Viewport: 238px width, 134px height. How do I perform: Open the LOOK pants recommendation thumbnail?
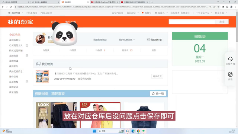tap(56, 115)
